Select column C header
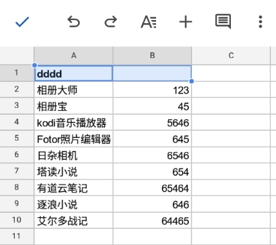 (231, 55)
